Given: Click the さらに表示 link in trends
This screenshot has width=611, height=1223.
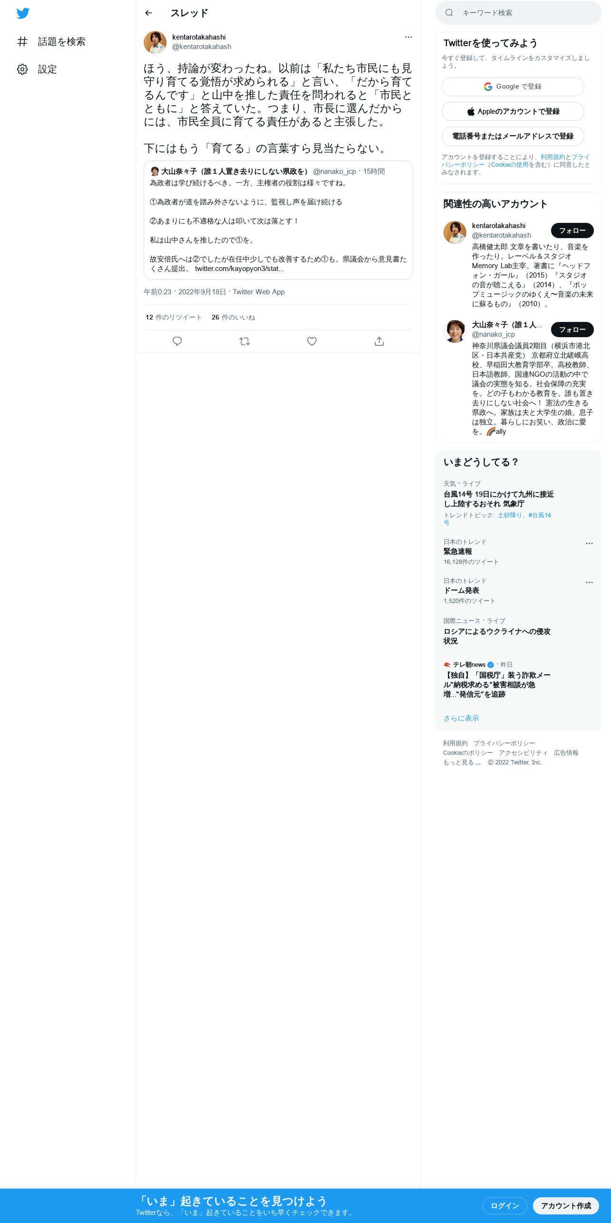Looking at the screenshot, I should coord(461,718).
